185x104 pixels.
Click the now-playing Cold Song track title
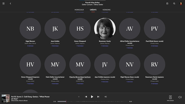(x=30, y=98)
